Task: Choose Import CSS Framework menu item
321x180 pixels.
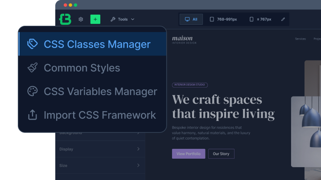Action: pos(93,115)
